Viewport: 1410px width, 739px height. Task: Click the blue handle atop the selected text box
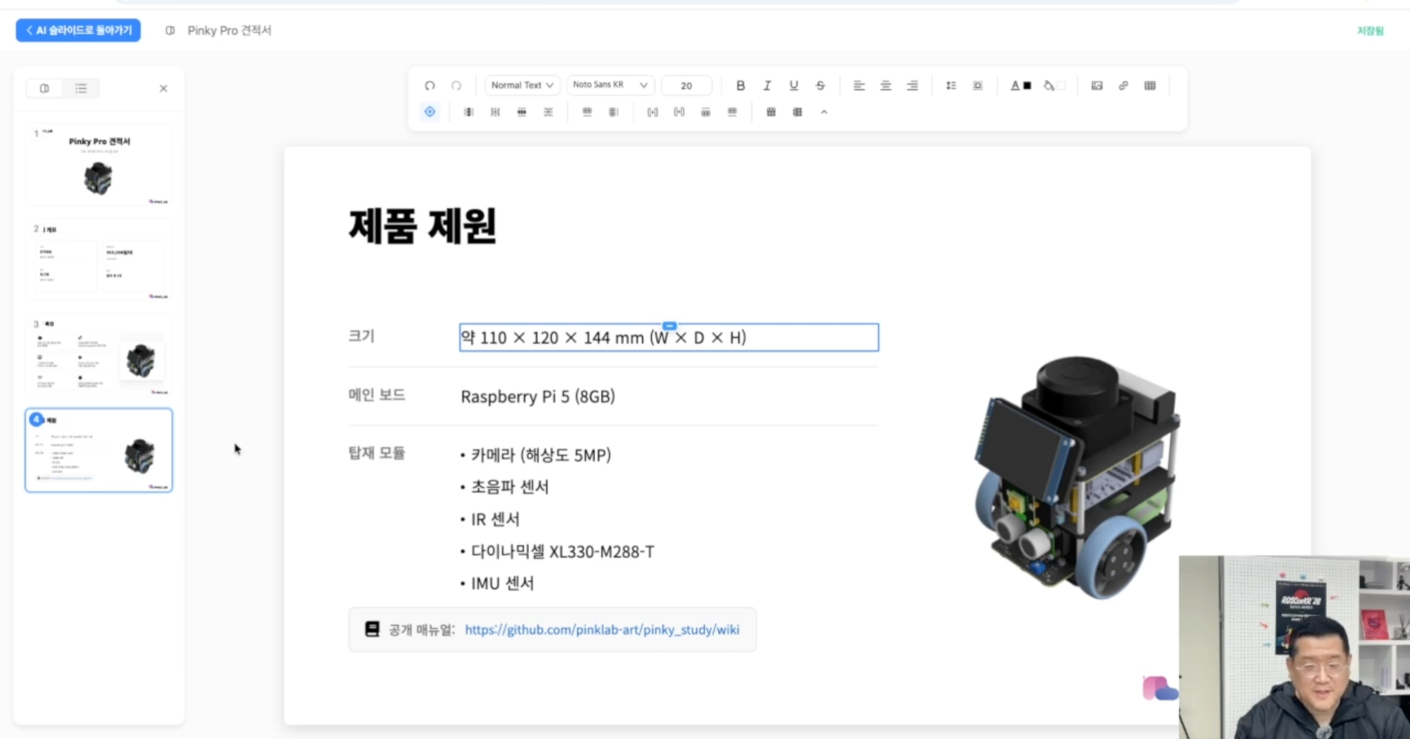click(x=669, y=326)
